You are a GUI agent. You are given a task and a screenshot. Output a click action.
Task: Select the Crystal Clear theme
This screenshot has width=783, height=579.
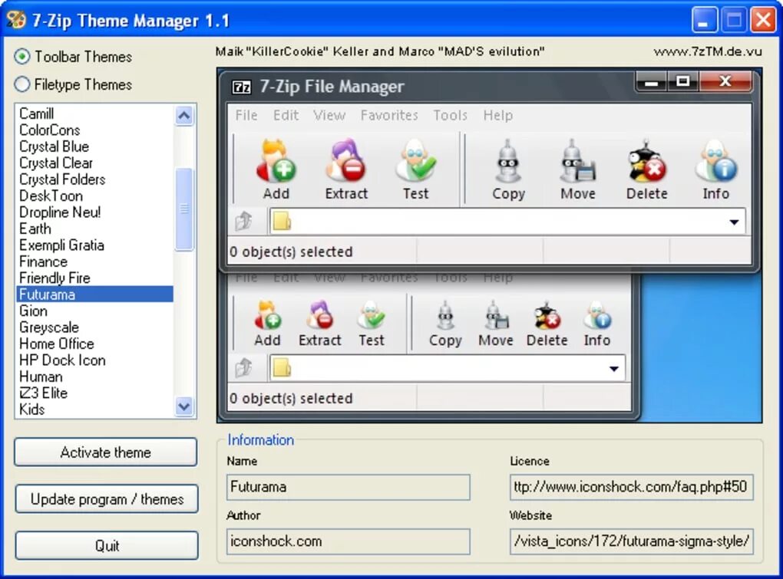coord(95,163)
